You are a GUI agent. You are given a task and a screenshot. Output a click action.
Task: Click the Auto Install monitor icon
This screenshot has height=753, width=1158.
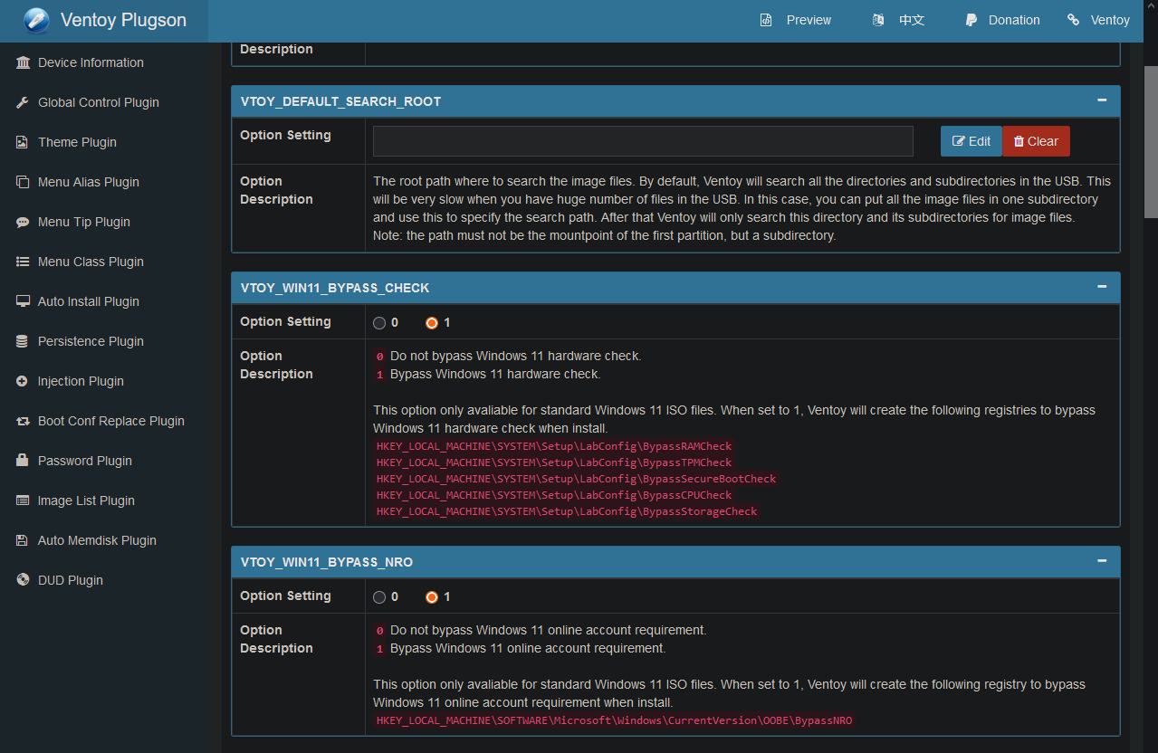[23, 301]
